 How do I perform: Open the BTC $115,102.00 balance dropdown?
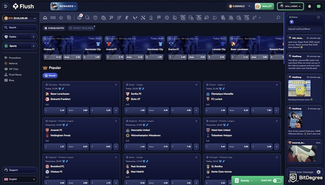point(20,18)
